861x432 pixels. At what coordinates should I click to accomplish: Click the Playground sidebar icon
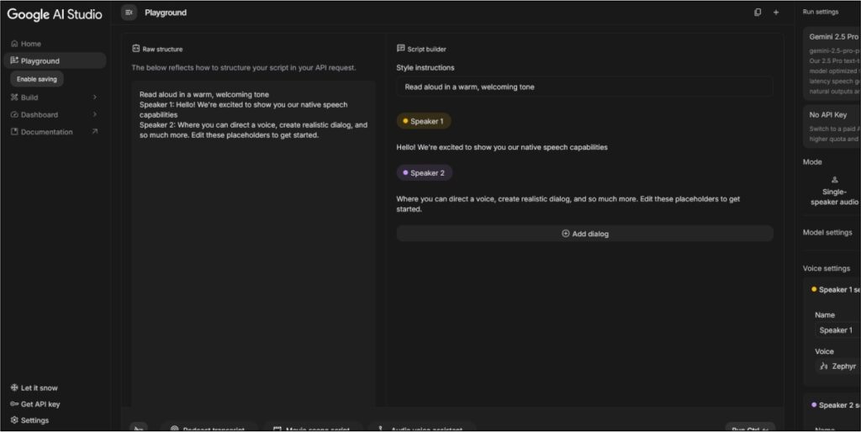click(x=14, y=61)
